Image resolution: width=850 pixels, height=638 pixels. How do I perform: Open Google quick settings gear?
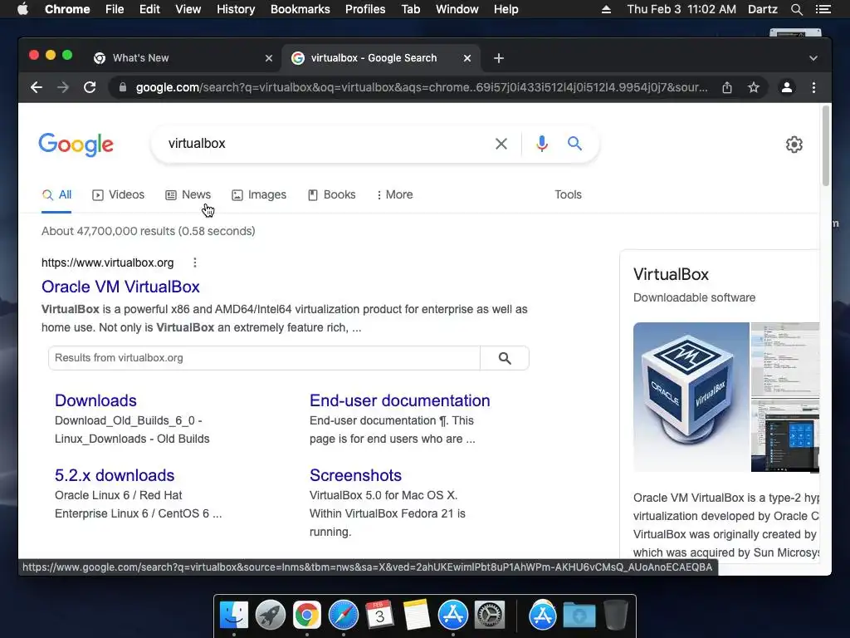794,145
